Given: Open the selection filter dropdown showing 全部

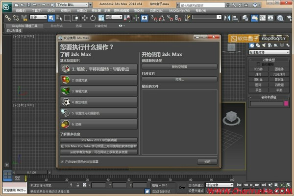Looking at the screenshot, I should (38, 17).
